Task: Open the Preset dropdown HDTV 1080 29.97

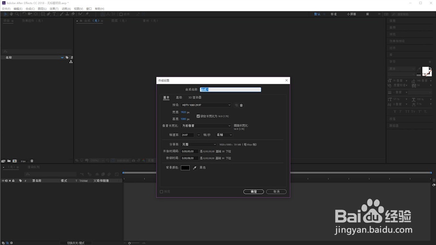Action: pos(206,105)
